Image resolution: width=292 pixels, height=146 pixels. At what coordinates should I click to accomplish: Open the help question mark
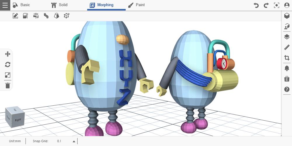pyautogui.click(x=287, y=89)
